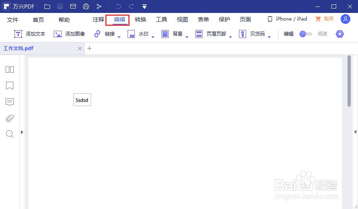Click the 编辑 mode label beside switch
Image resolution: width=358 pixels, height=209 pixels.
(289, 34)
